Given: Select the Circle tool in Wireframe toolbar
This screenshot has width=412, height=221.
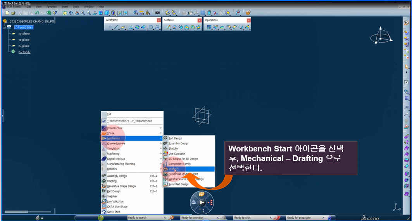Looking at the screenshot, I should click(x=151, y=27).
